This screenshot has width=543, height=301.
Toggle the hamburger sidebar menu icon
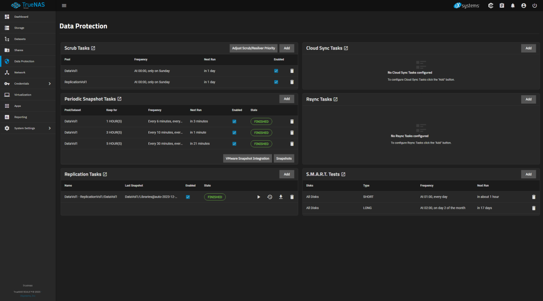(64, 5)
